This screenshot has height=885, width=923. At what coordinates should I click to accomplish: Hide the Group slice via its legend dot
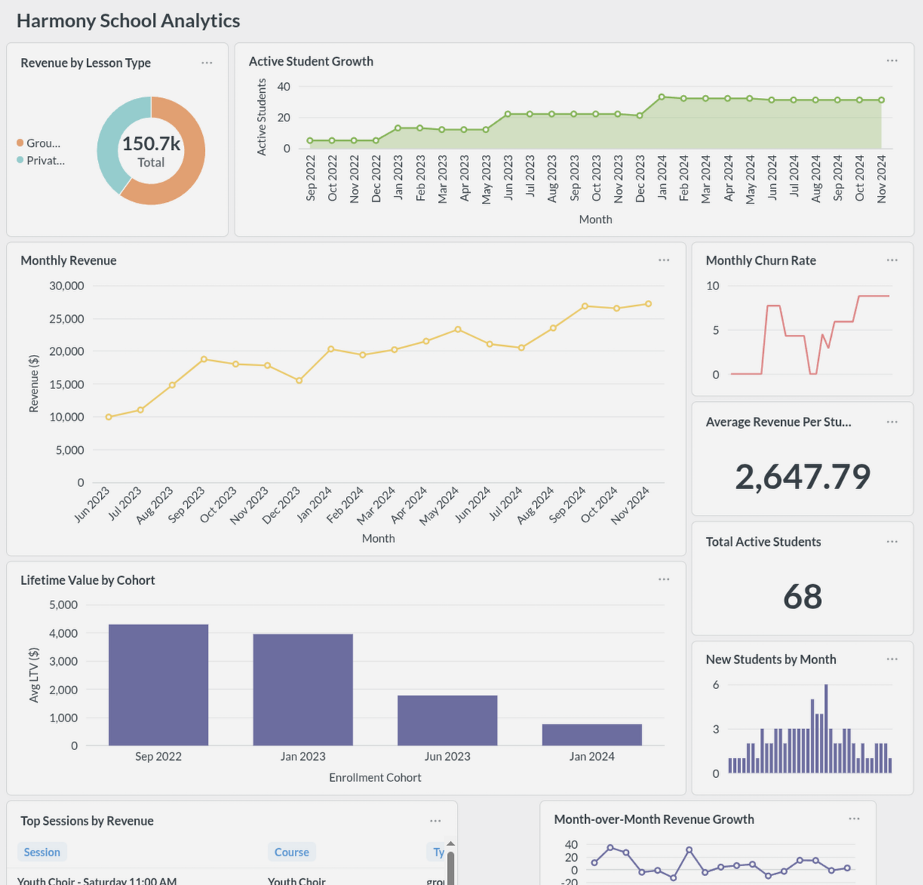[x=19, y=142]
